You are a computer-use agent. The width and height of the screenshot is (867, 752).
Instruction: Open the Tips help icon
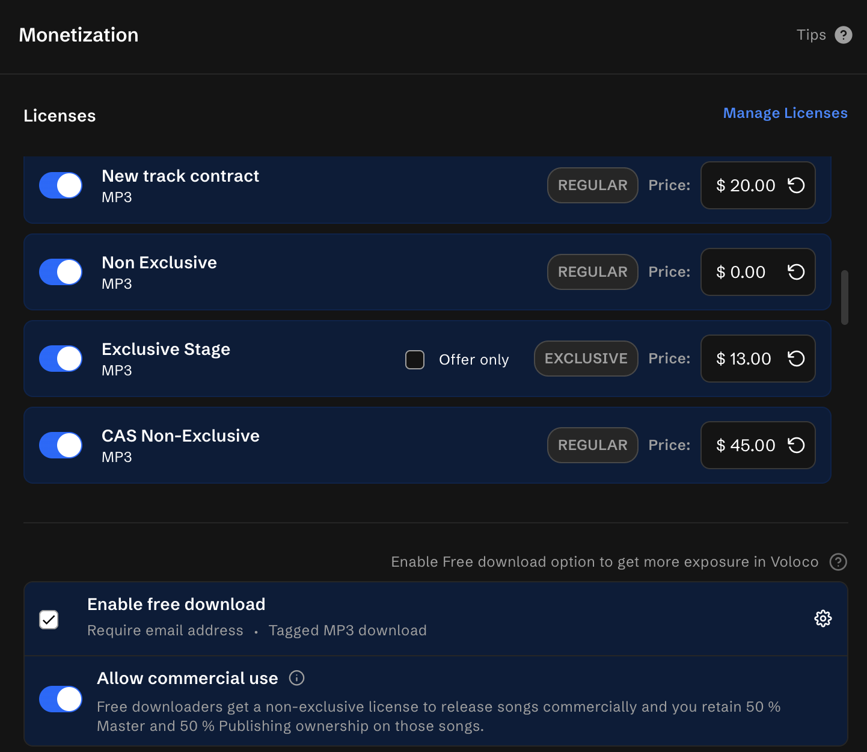coord(844,35)
